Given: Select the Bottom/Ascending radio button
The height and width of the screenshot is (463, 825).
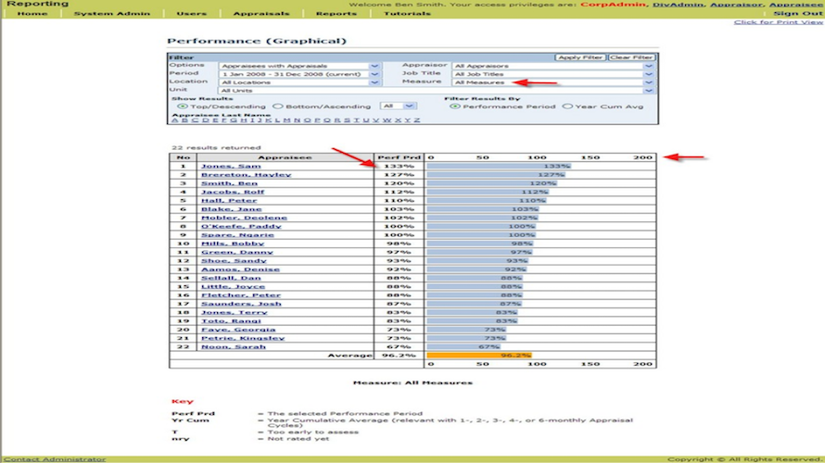Looking at the screenshot, I should [x=278, y=106].
